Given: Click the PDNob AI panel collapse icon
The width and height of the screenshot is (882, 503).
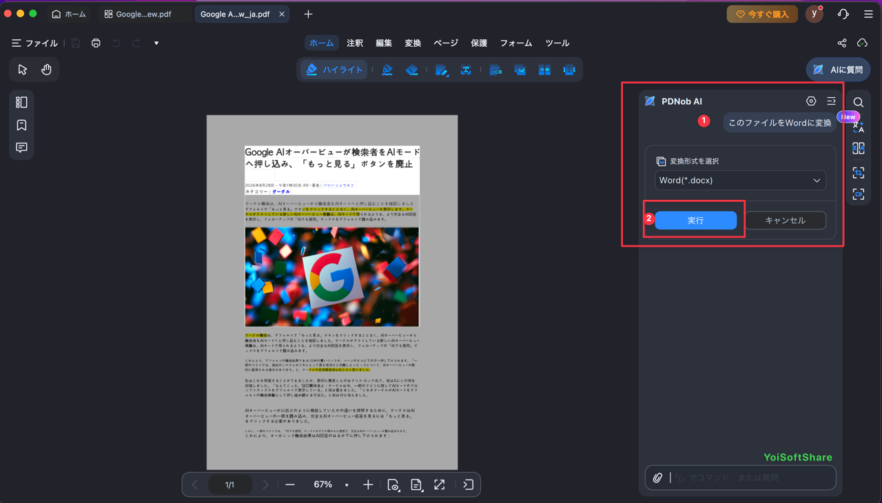Looking at the screenshot, I should pyautogui.click(x=831, y=101).
